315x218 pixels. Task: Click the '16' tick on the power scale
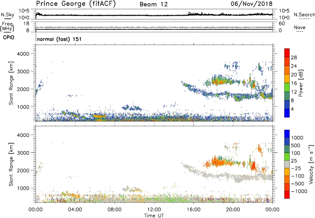click(x=294, y=83)
